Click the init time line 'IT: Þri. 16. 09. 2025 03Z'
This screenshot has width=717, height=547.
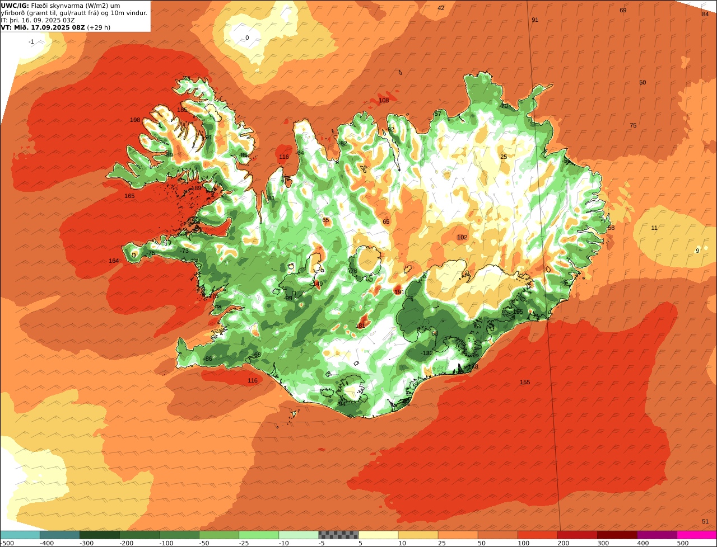38,20
